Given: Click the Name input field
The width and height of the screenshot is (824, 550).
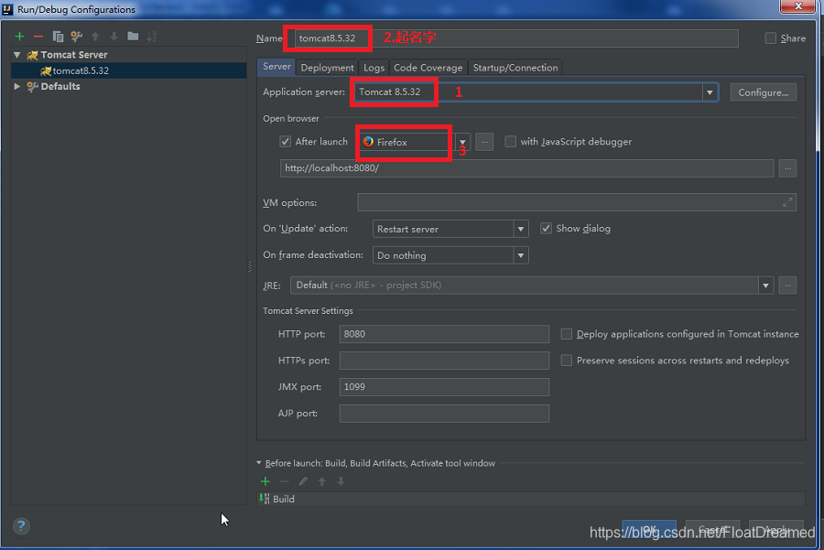Looking at the screenshot, I should [516, 38].
